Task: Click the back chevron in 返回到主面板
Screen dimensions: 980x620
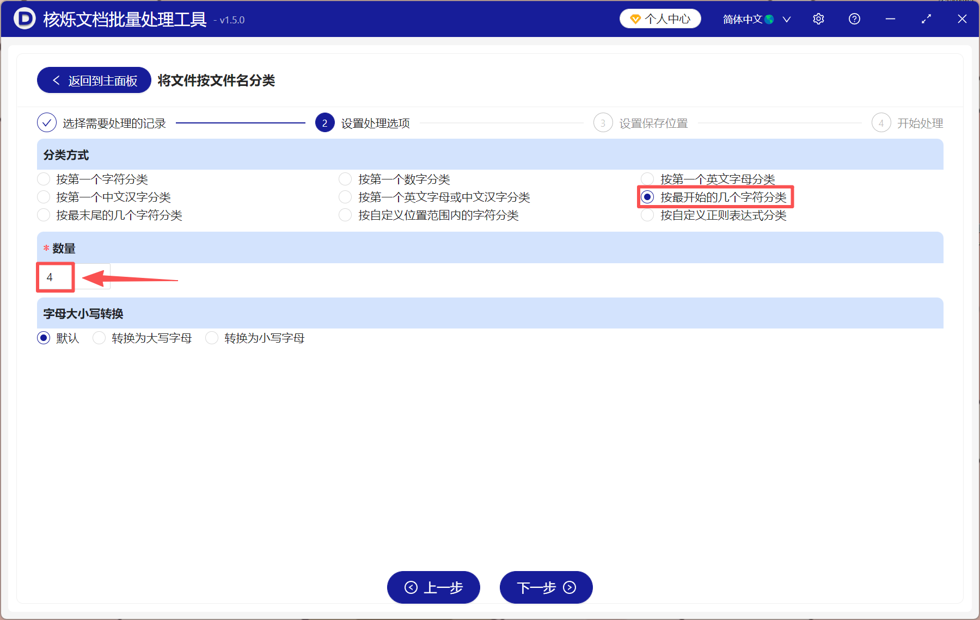Action: coord(56,80)
